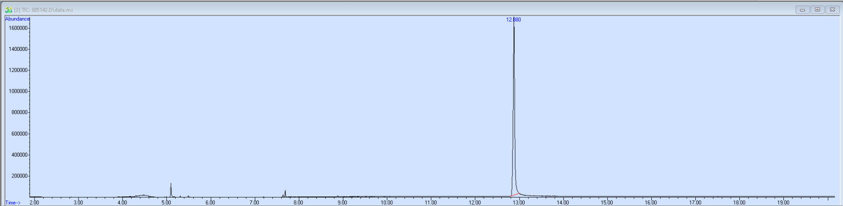
Task: Click the Abundance axis label
Action: (17, 19)
